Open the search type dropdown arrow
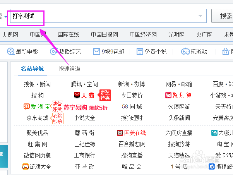This screenshot has width=233, height=175. [x=5, y=17]
